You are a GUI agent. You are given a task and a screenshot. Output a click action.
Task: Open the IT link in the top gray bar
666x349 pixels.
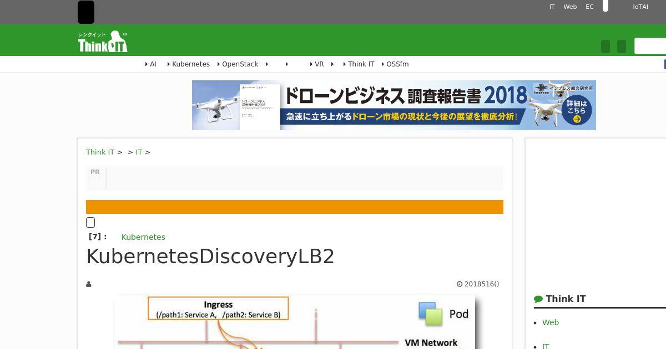pyautogui.click(x=552, y=7)
